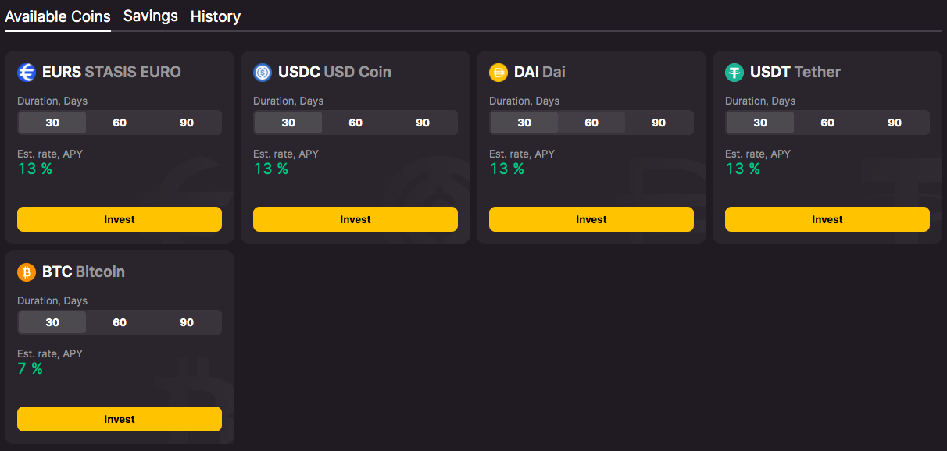
Task: Open the History tab
Action: [x=216, y=16]
